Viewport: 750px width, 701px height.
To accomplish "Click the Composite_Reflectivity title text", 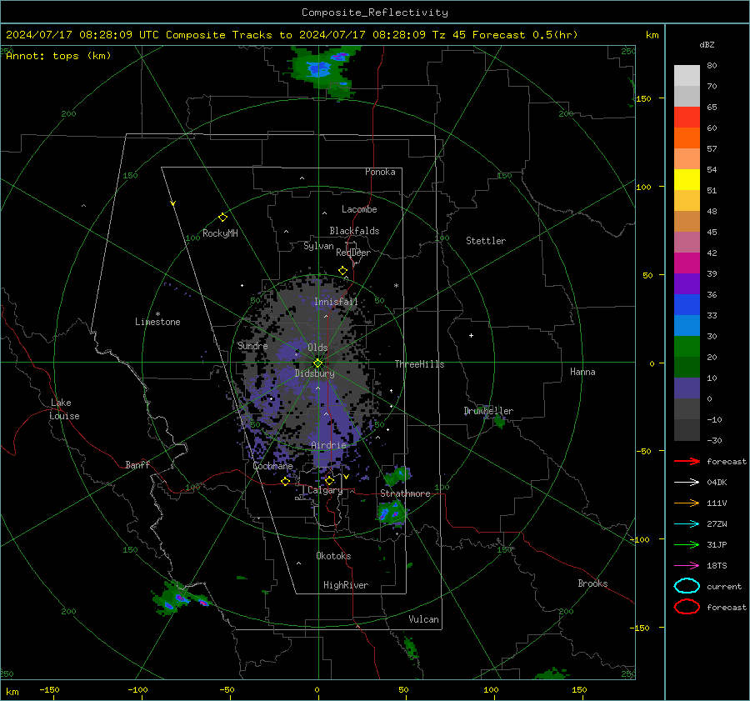I will point(374,13).
